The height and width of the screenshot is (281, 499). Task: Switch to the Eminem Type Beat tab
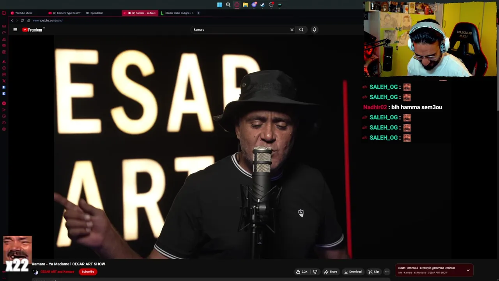[x=65, y=13]
